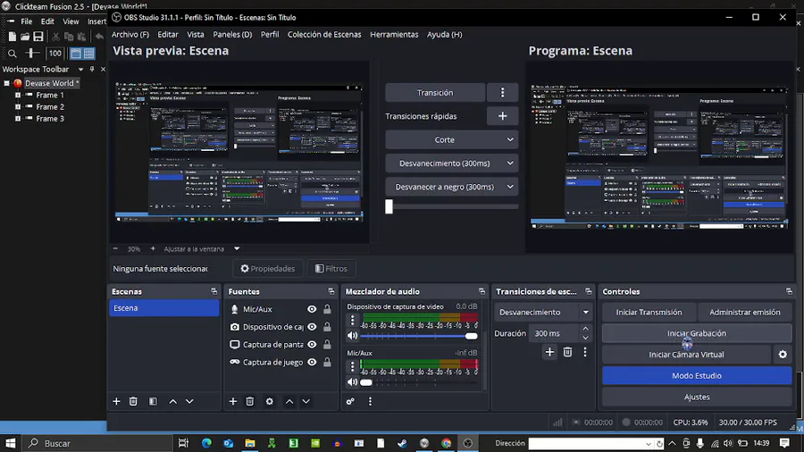Image resolution: width=804 pixels, height=452 pixels.
Task: Open options for Dispositivo de captura audio track
Action: [x=352, y=321]
